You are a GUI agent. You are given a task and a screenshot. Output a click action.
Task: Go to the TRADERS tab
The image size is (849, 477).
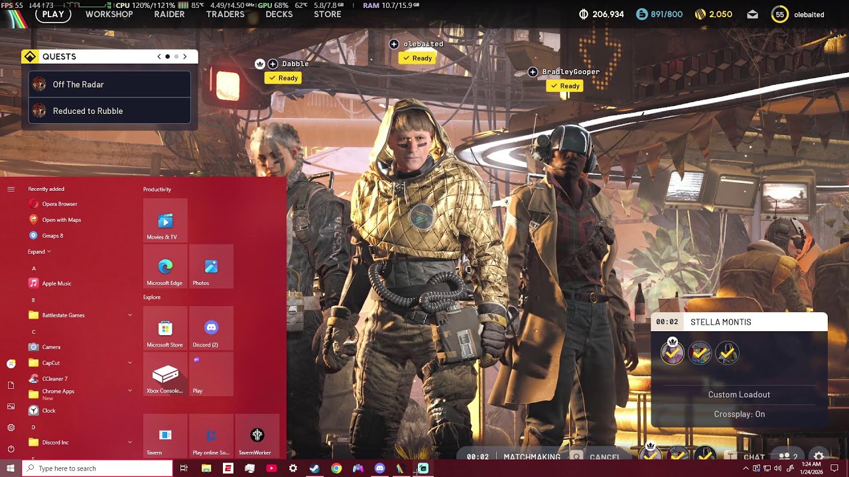[226, 15]
